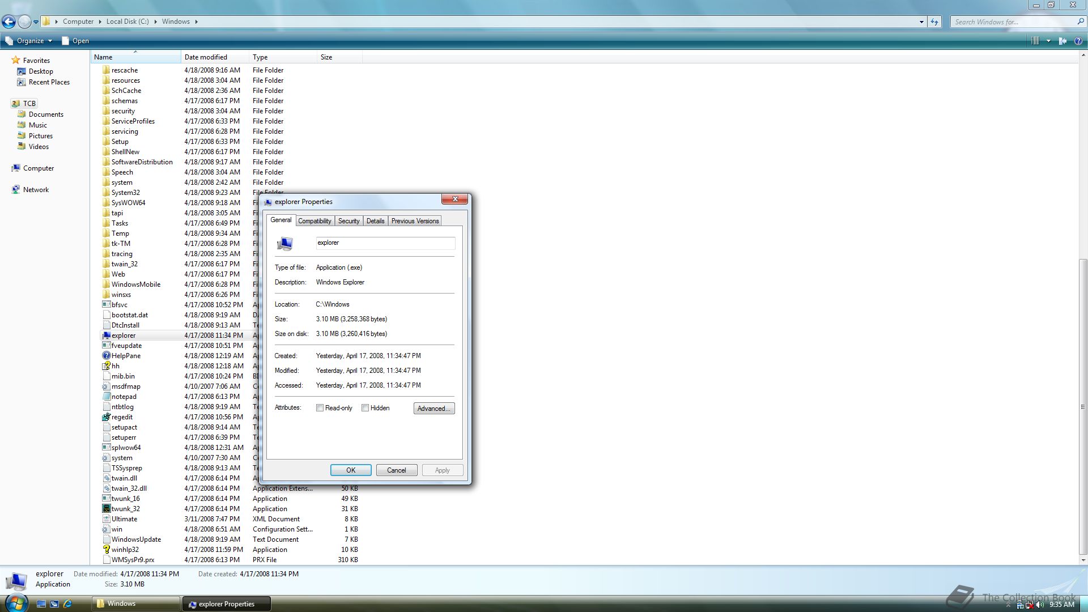Select Desktop in Favorites
Viewport: 1088px width, 612px height.
point(35,71)
